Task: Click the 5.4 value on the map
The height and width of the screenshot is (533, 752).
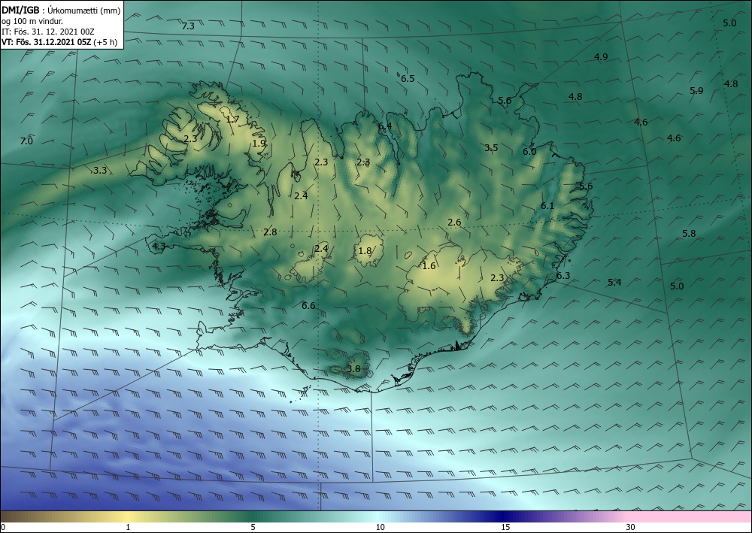Action: 615,283
